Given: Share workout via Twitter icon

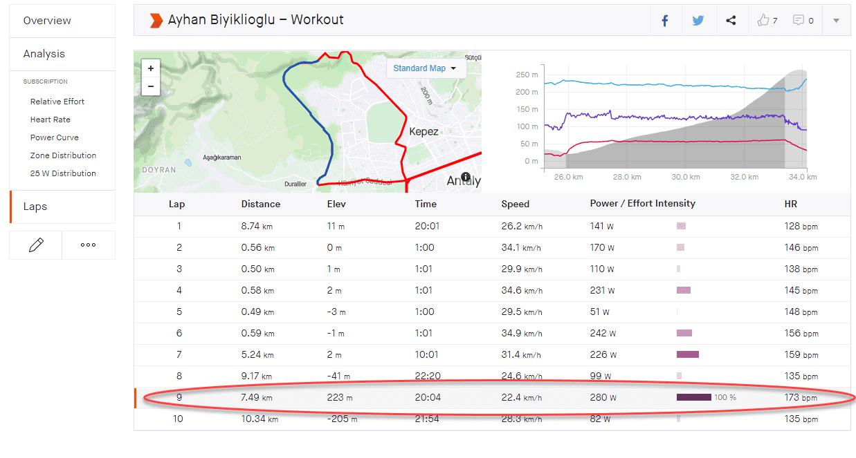Looking at the screenshot, I should [698, 21].
